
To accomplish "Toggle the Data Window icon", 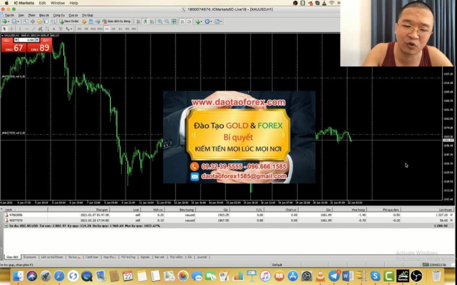I will (x=33, y=22).
